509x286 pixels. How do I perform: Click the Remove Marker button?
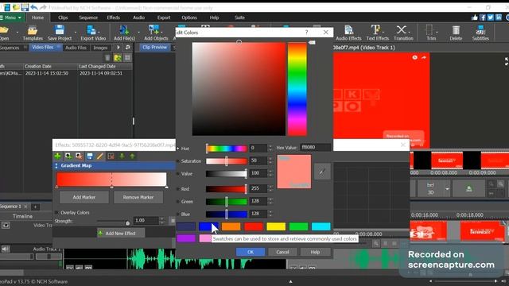(x=138, y=197)
